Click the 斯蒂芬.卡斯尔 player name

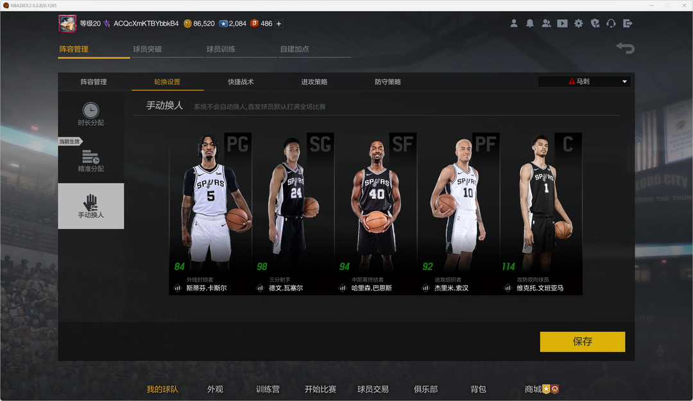(x=207, y=288)
